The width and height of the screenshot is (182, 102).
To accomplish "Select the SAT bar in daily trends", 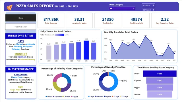I will pos(94,51).
